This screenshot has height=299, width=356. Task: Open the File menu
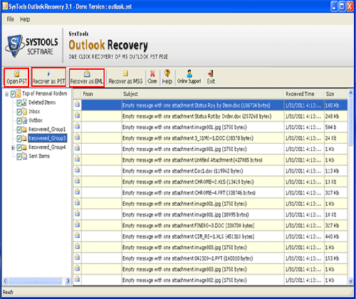point(10,19)
